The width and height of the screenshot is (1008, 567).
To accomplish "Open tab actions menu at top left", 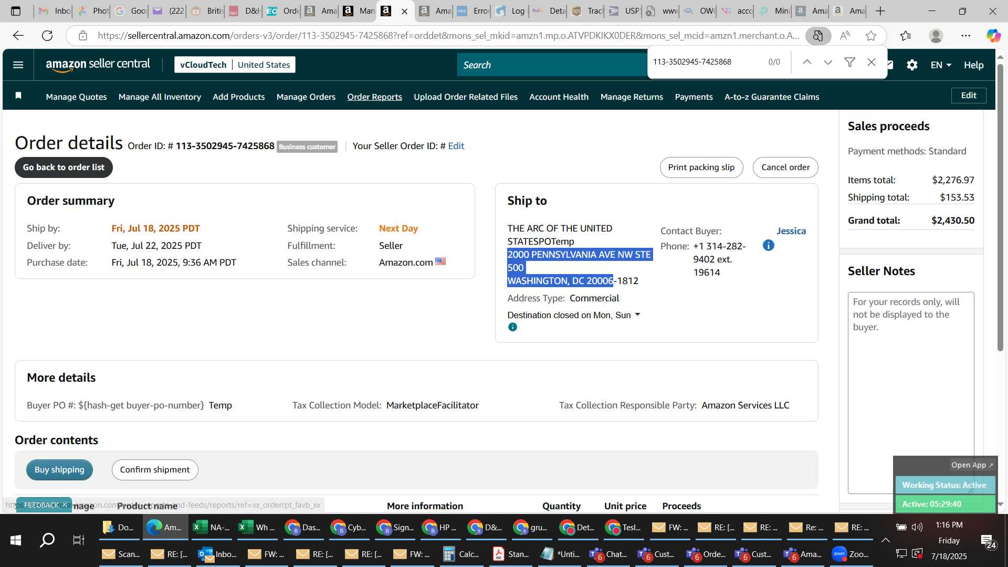I will click(x=16, y=10).
